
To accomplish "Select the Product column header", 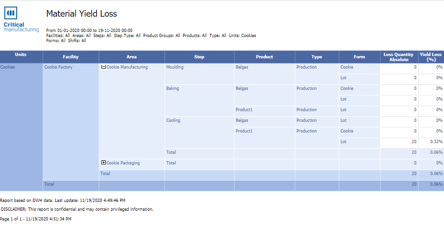I will (x=265, y=57).
